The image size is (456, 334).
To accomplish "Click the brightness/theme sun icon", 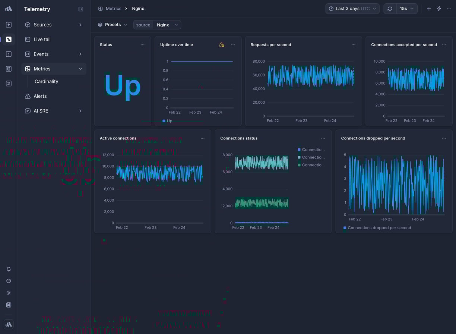I will coord(9,293).
